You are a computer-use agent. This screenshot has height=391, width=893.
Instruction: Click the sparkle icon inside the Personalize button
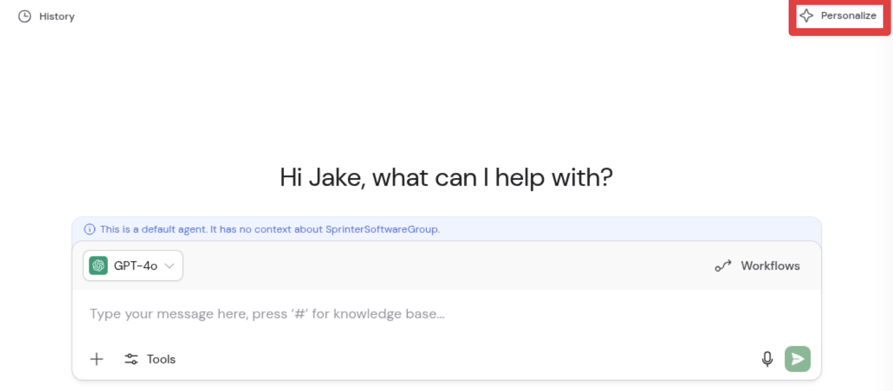pos(808,16)
